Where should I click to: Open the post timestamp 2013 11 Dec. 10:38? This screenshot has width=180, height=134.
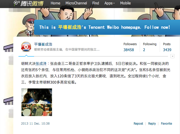pyautogui.click(x=35, y=124)
